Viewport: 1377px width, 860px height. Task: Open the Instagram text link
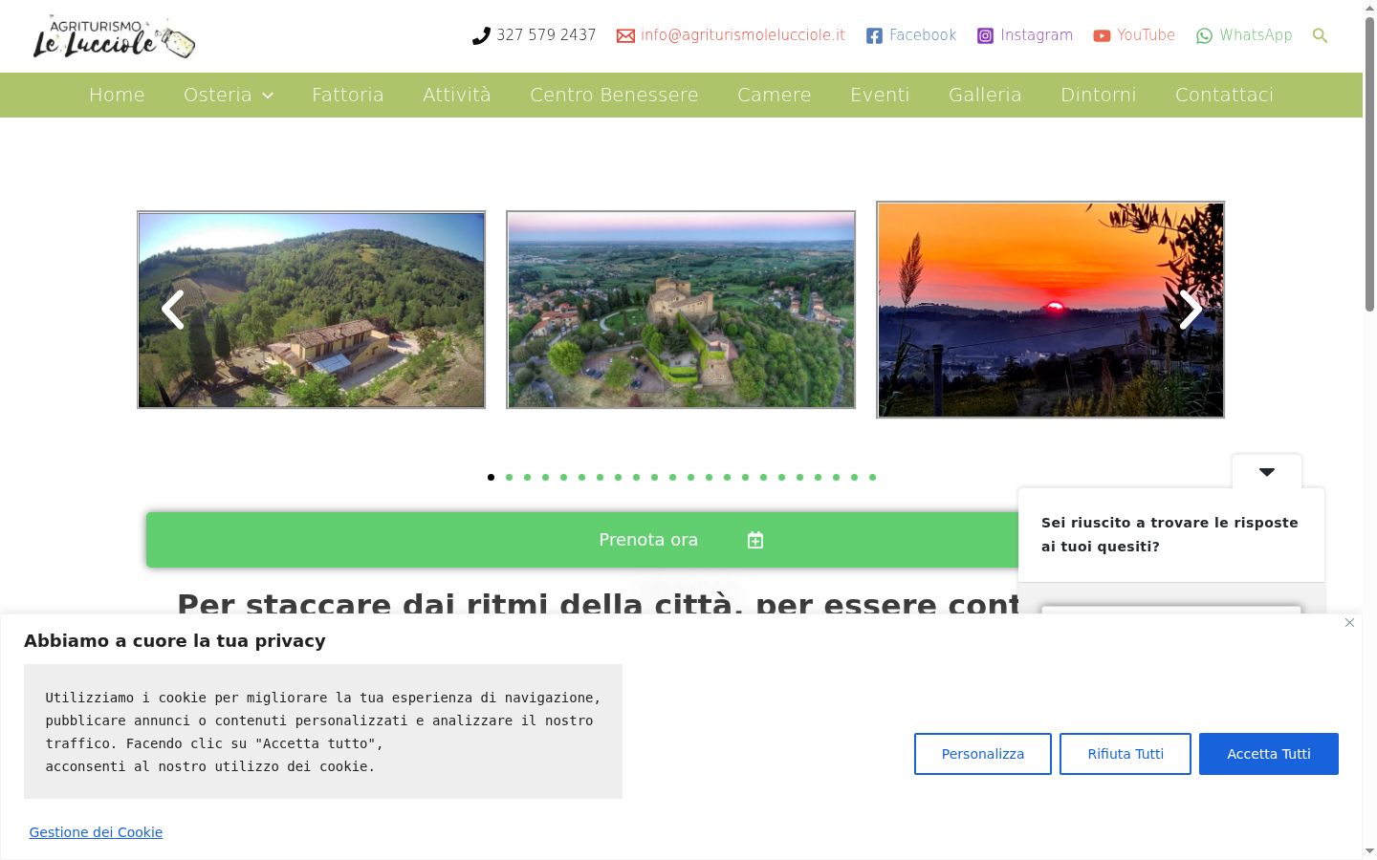[1037, 35]
